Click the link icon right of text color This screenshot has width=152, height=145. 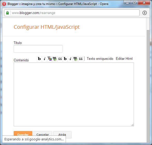coord(55,59)
